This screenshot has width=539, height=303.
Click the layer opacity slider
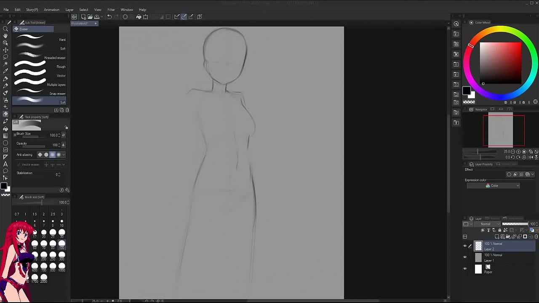coord(515,224)
